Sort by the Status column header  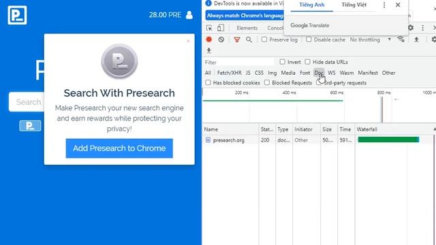267,129
